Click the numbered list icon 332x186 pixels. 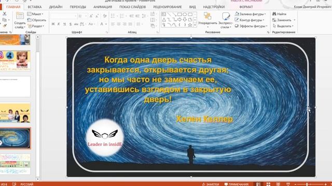122,16
